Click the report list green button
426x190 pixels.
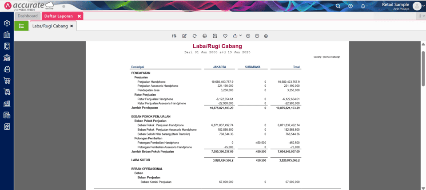pos(21,26)
